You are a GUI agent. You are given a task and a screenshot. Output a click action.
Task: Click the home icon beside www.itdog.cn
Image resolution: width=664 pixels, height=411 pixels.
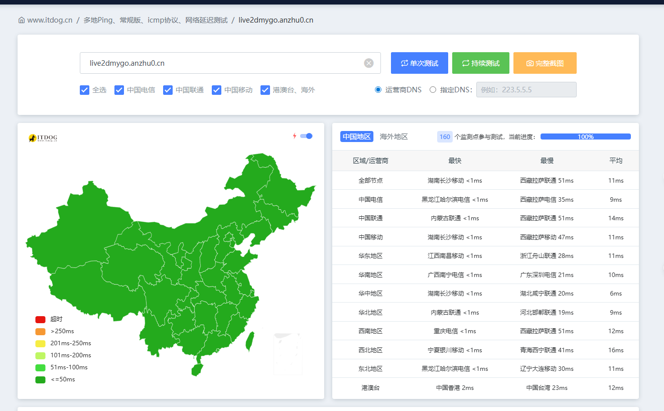[x=22, y=21]
